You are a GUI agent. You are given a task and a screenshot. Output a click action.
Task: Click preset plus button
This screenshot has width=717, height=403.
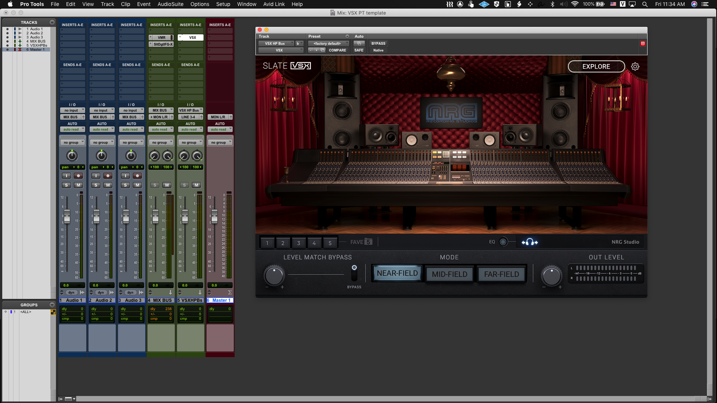click(x=316, y=50)
